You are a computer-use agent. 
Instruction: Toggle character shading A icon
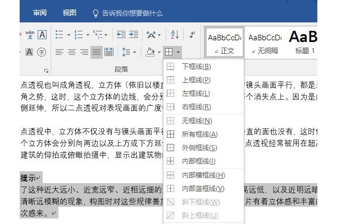pyautogui.click(x=29, y=52)
